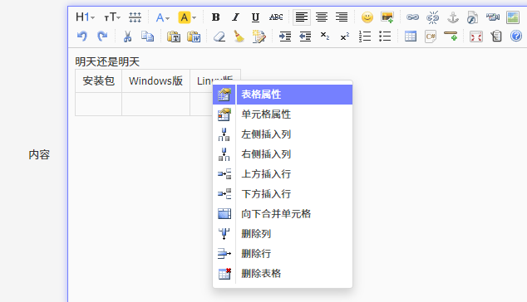Insert a numbered list

[x=365, y=37]
